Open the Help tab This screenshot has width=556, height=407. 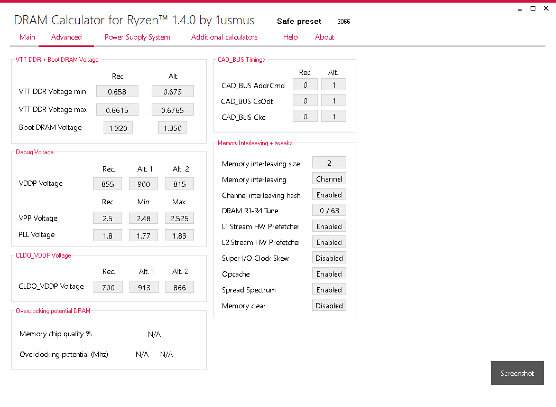290,37
